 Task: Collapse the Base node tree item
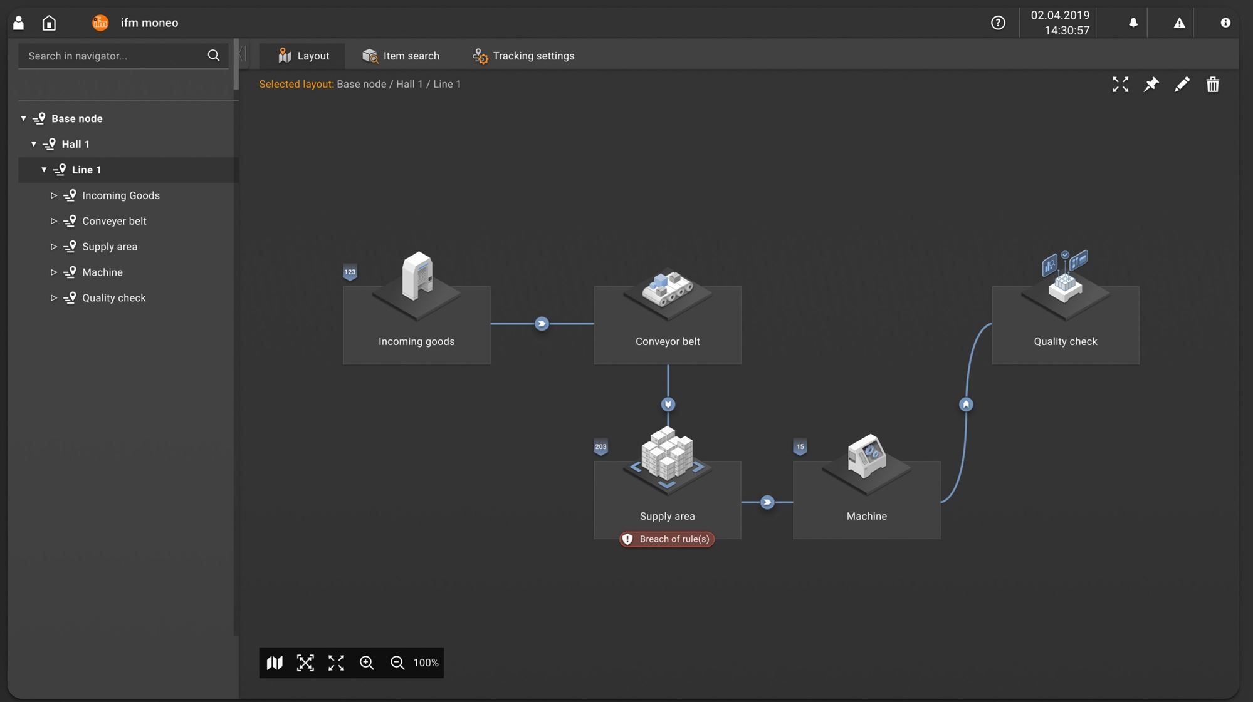pyautogui.click(x=24, y=118)
